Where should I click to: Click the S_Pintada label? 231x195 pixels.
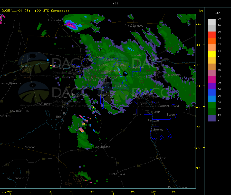coord(69,74)
